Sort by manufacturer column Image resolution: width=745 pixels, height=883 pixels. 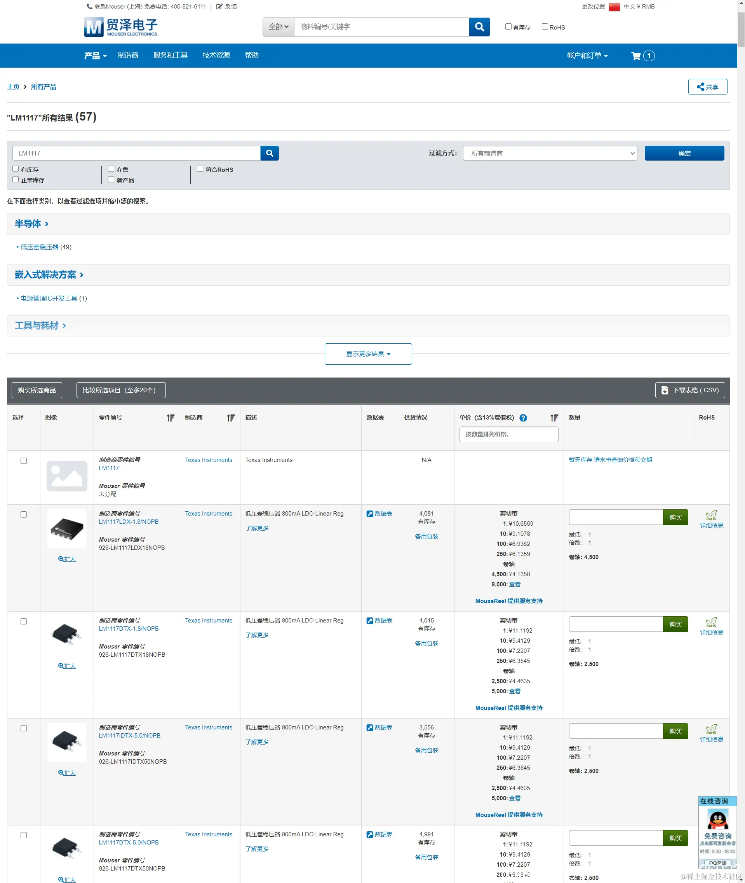231,418
